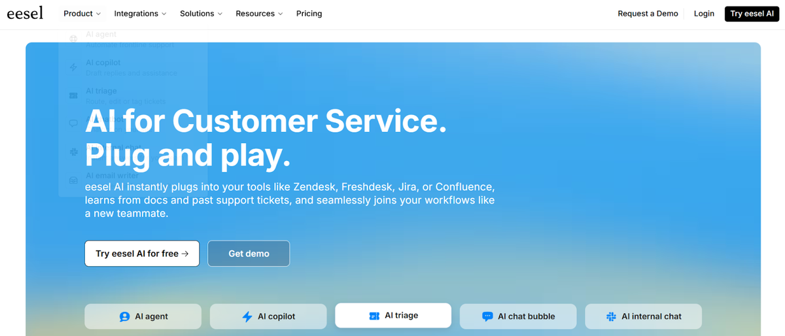Screen dimensions: 785x336
Task: Click the black Try eesel AI button
Action: (x=752, y=13)
